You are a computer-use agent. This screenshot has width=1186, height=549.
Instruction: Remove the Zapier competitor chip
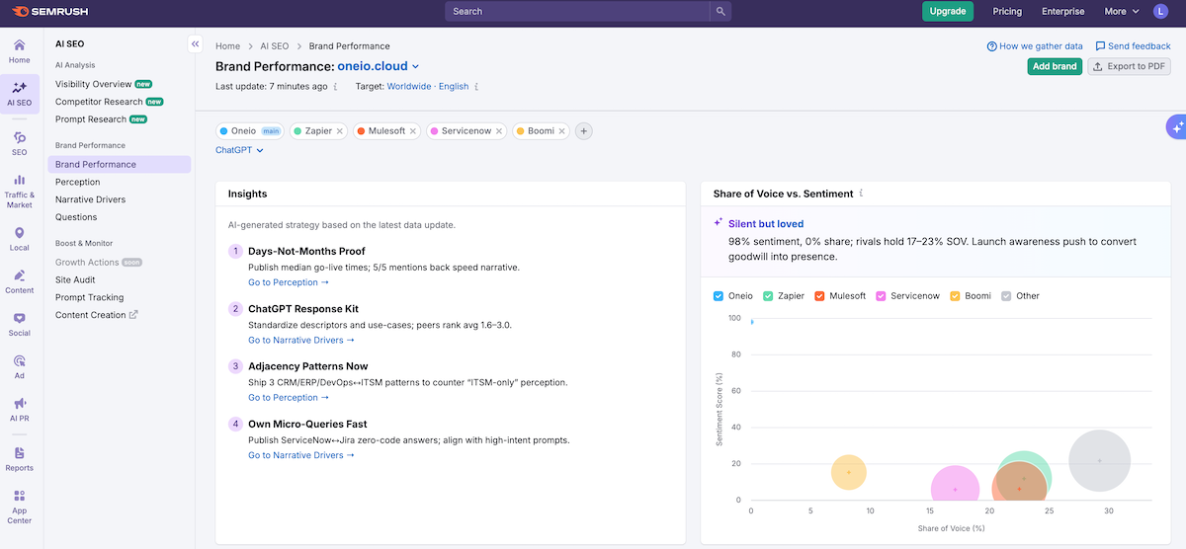tap(340, 130)
